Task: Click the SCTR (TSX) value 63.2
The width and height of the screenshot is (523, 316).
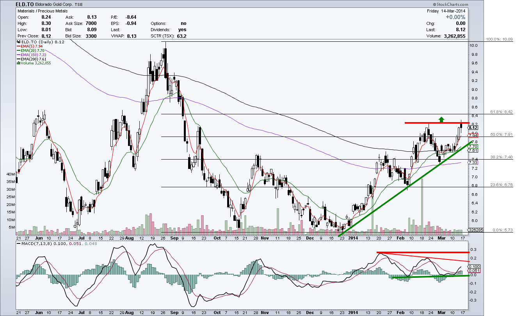Action: coord(182,36)
